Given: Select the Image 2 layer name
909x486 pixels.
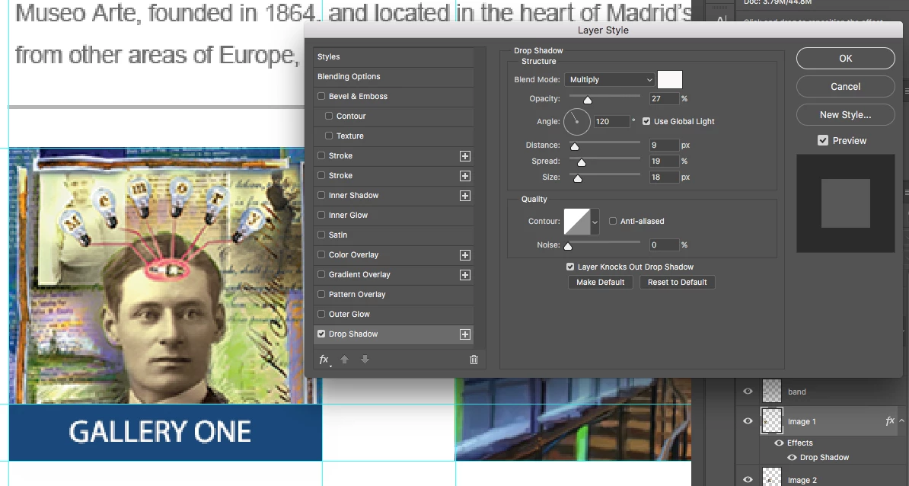Looking at the screenshot, I should 802,480.
